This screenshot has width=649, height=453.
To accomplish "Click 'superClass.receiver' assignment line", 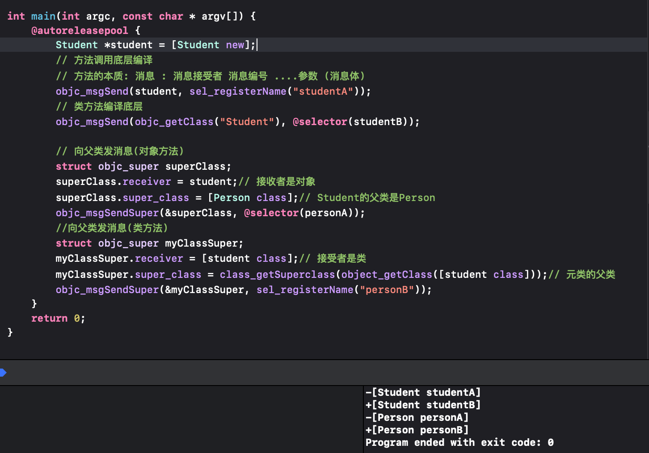I will 147,181.
